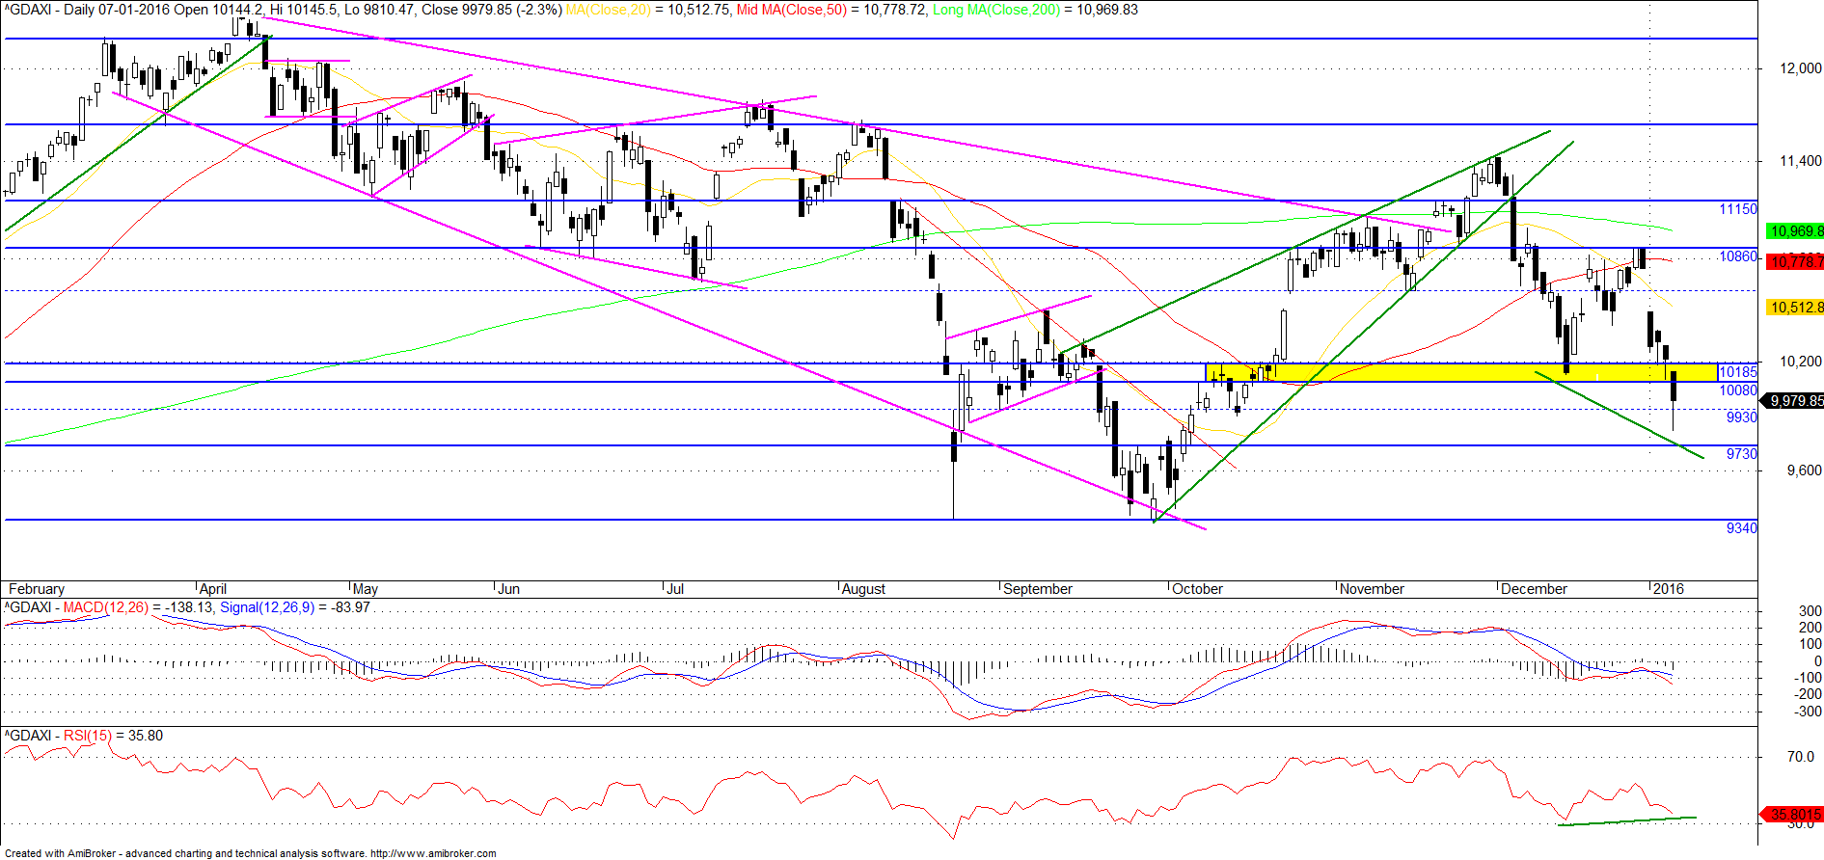Select the 10080 support level label
1824x860 pixels.
[1738, 390]
